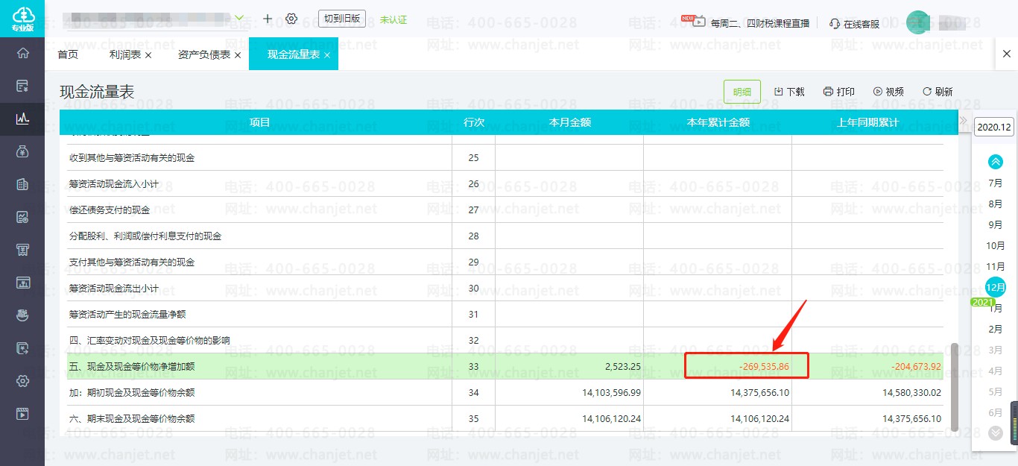Screen dimensions: 1018x466
Task: Click the table's vertical scrollbar thumb
Action: [x=955, y=386]
